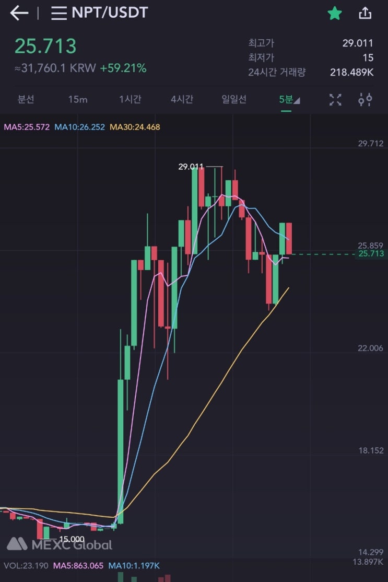The height and width of the screenshot is (582, 388).
Task: Select the 4시간 timeframe tab
Action: [x=182, y=99]
